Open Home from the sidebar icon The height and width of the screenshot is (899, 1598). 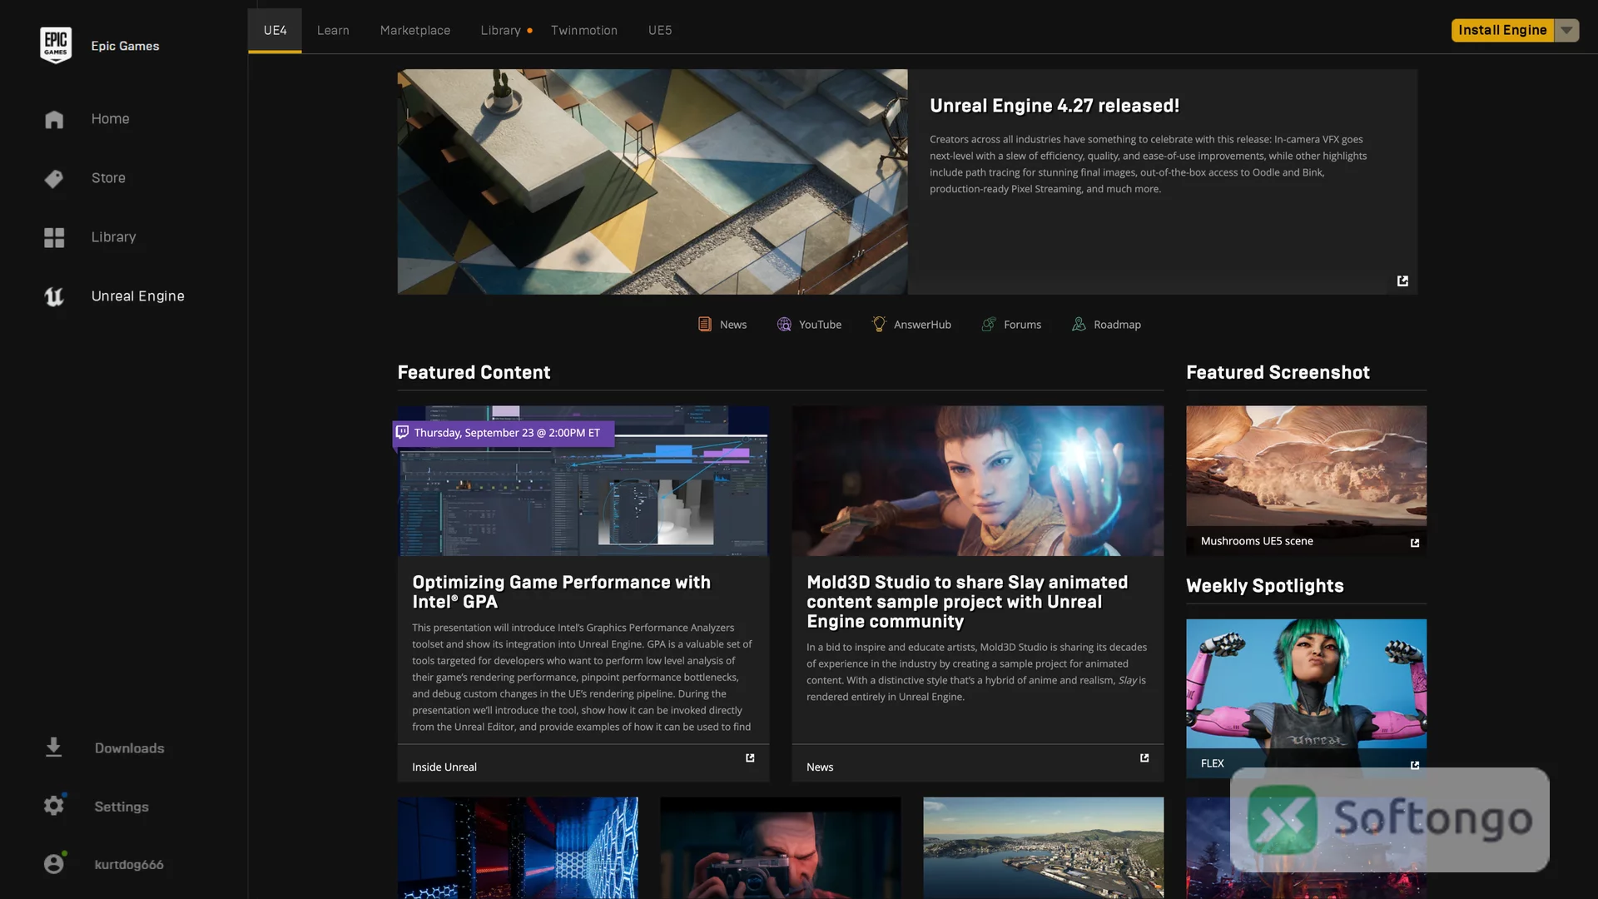point(54,119)
